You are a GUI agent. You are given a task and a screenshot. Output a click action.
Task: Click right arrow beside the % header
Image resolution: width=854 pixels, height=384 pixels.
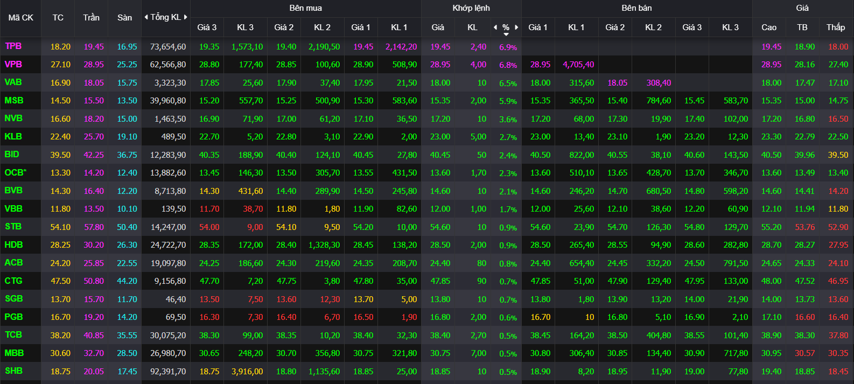[516, 27]
